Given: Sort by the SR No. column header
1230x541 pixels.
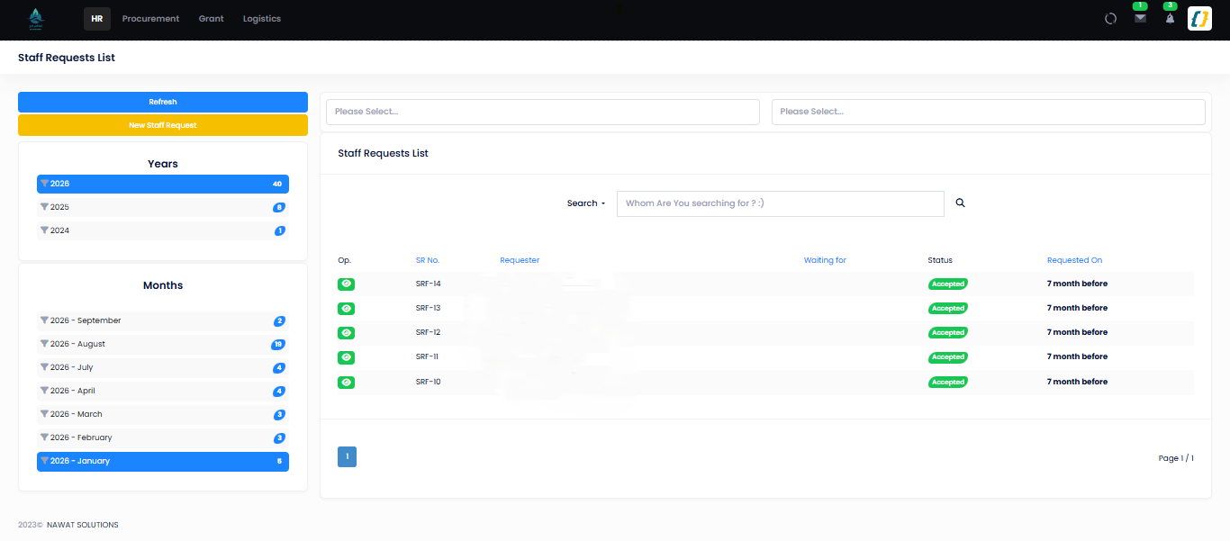Looking at the screenshot, I should (428, 260).
